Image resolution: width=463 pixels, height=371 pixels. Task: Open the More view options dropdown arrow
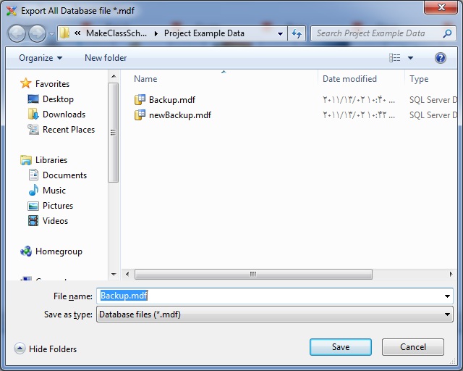click(410, 58)
